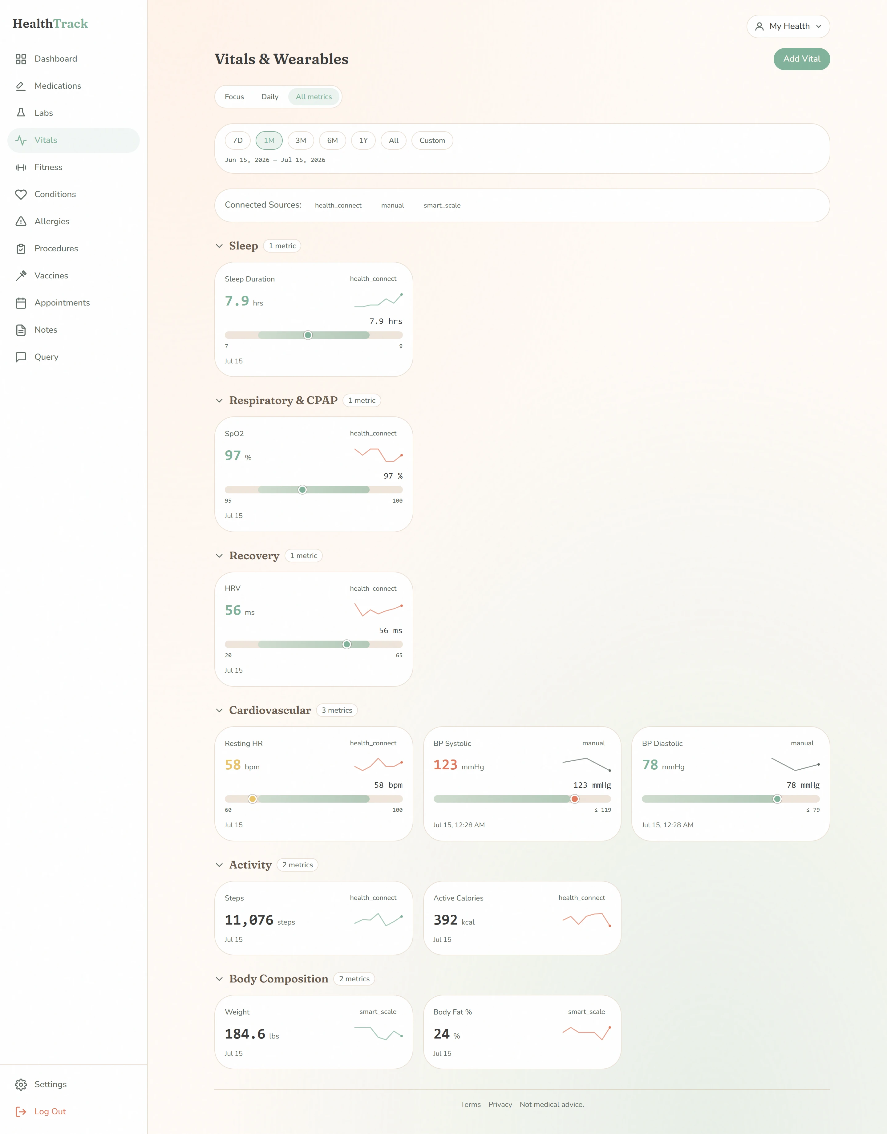Select the All metrics tab
Image resolution: width=887 pixels, height=1134 pixels.
[x=314, y=97]
